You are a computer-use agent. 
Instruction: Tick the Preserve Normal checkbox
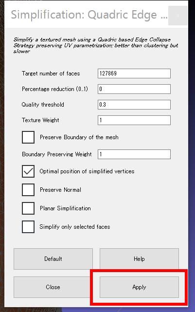28,190
